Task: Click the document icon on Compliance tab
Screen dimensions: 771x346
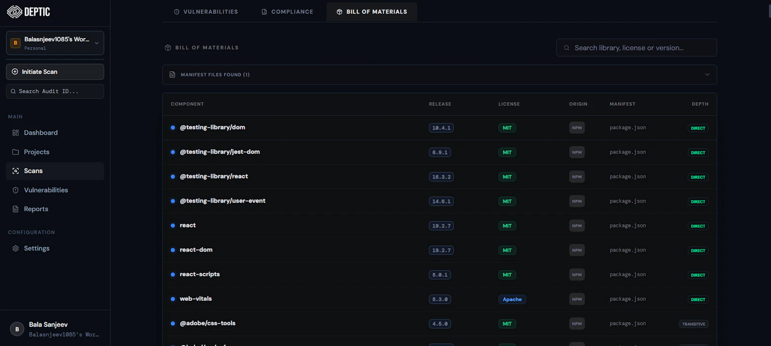Action: [264, 12]
